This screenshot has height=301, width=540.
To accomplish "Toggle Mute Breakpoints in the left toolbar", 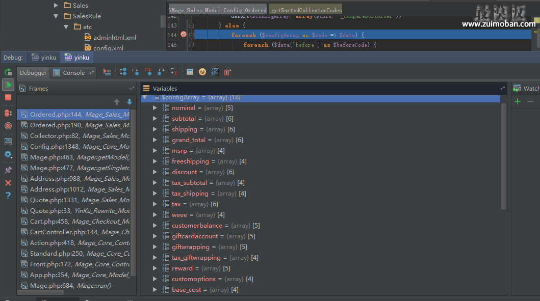I will pyautogui.click(x=8, y=125).
